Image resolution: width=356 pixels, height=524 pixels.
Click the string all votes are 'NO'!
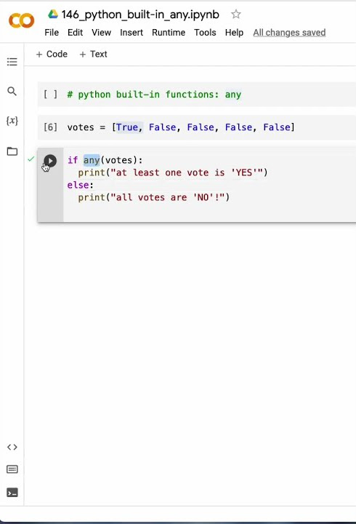(168, 197)
